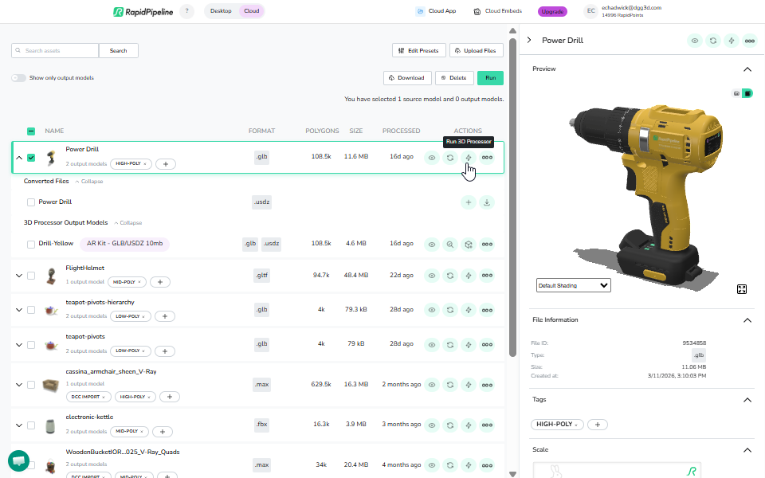
Task: Enable Show only output models
Action: click(x=18, y=77)
